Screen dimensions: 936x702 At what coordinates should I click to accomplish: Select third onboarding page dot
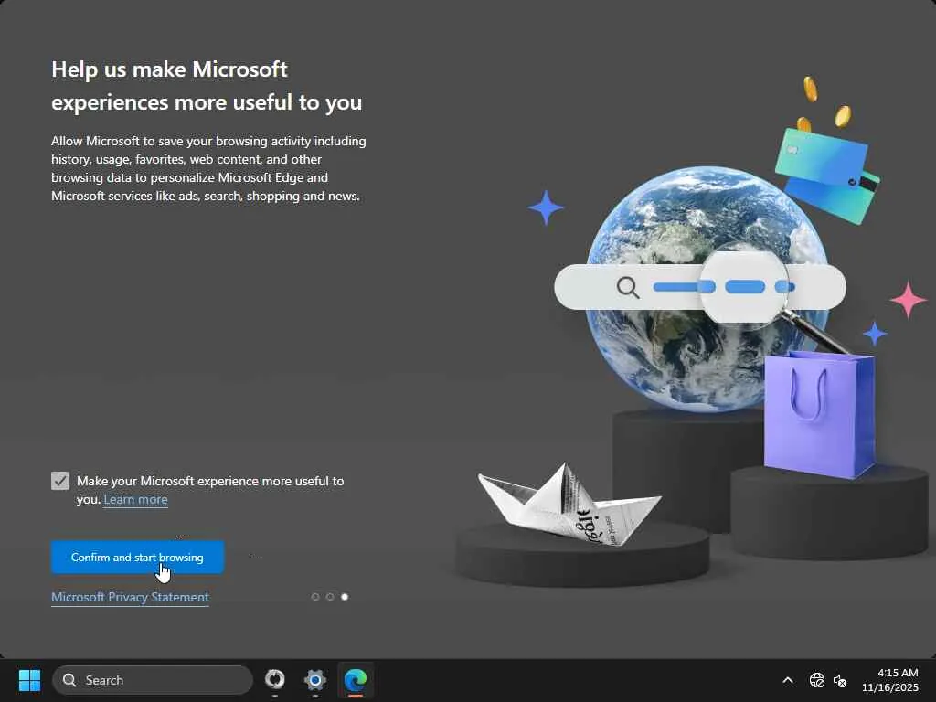(345, 597)
